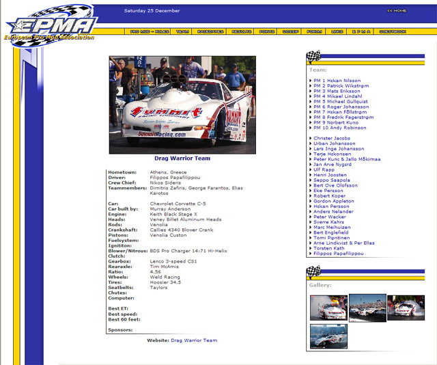Image resolution: width=437 pixels, height=365 pixels.
Task: Open second gallery thumbnail showing grandstand crowd
Action: [367, 308]
